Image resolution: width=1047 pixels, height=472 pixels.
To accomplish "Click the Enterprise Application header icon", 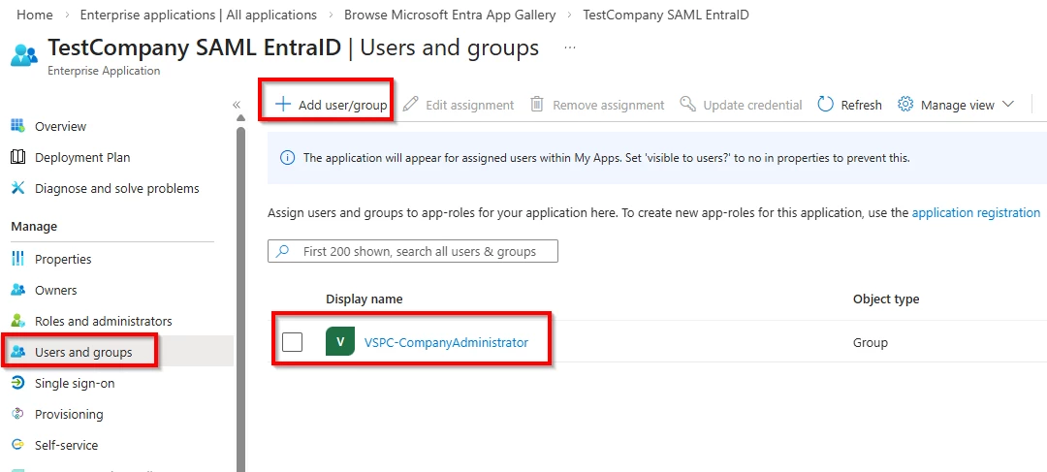I will (24, 53).
